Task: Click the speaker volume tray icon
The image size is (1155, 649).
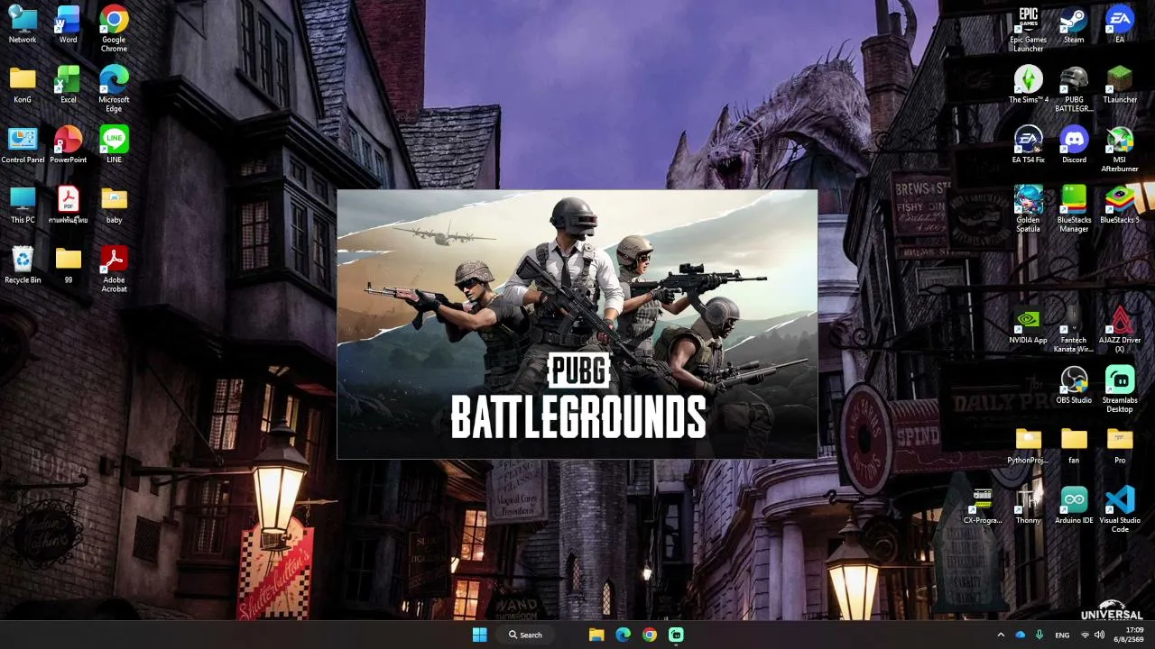Action: tap(1099, 635)
